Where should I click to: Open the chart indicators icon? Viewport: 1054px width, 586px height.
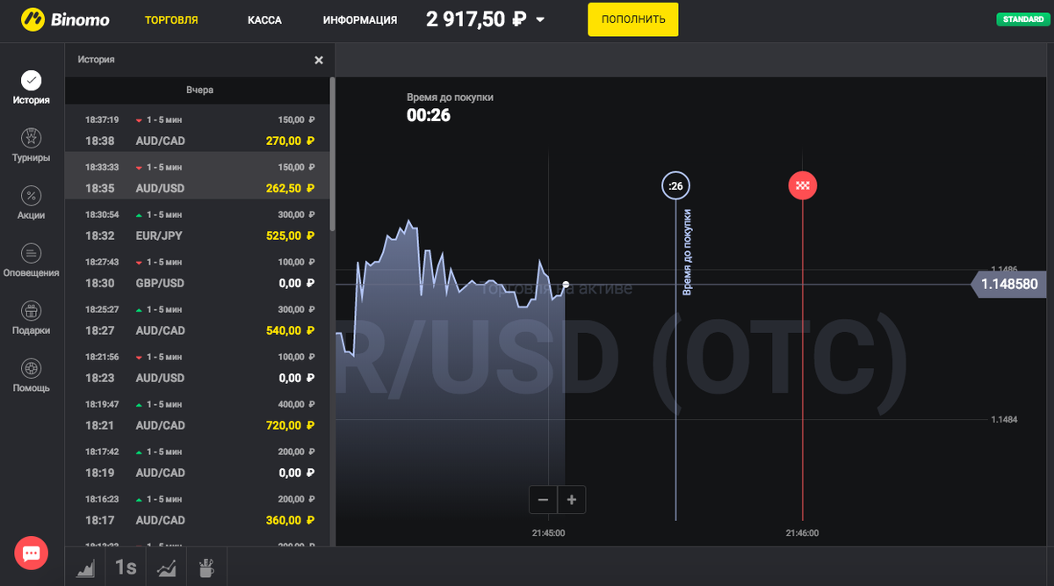tap(165, 568)
